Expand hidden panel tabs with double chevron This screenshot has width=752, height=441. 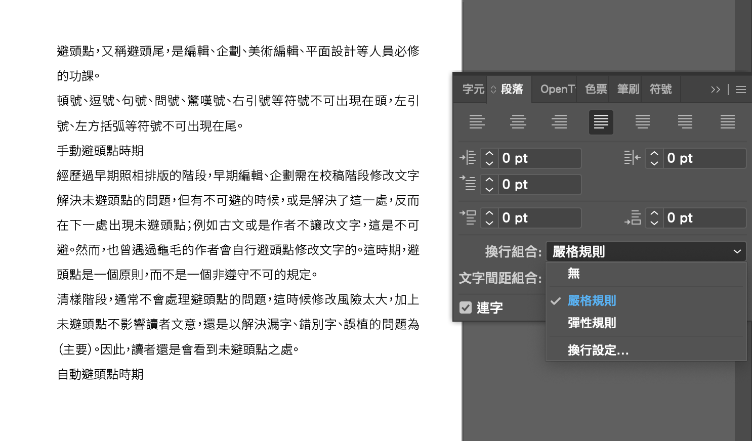715,90
